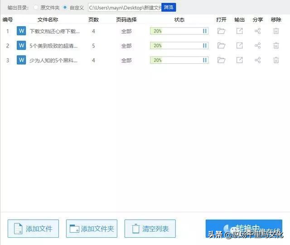290x245 pixels.
Task: Pause conversion of file row 3
Action: pos(204,60)
